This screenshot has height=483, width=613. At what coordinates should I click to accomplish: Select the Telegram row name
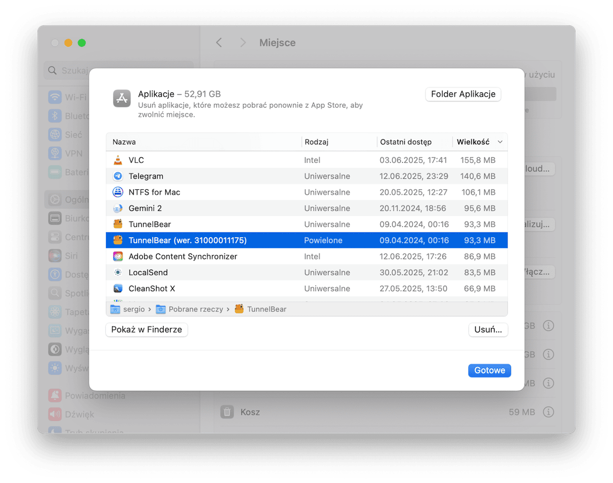(146, 176)
